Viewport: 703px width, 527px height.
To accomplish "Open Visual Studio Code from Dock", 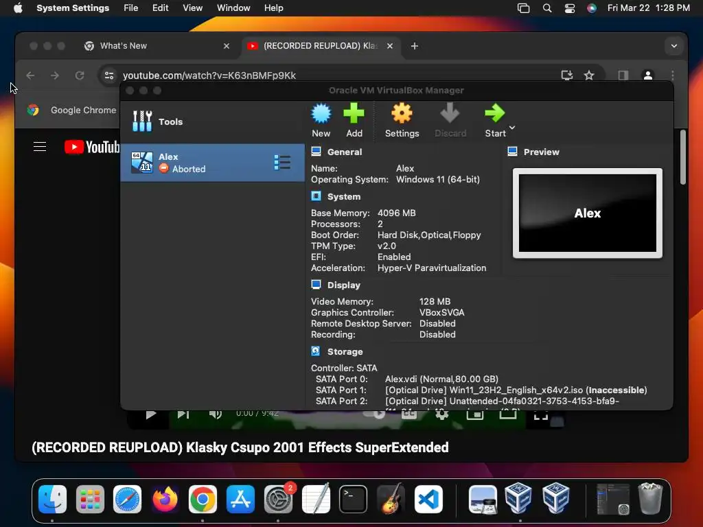I will point(428,499).
